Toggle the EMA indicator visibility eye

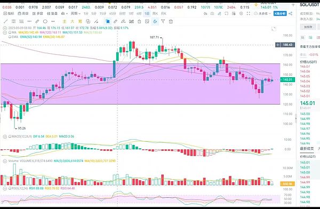point(10,37)
